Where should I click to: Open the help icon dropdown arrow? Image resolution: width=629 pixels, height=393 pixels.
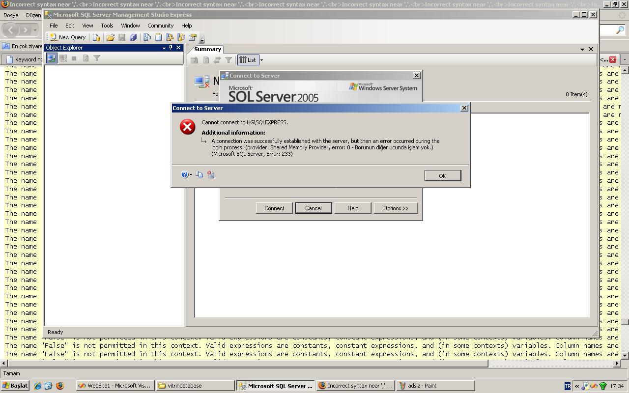coord(191,175)
